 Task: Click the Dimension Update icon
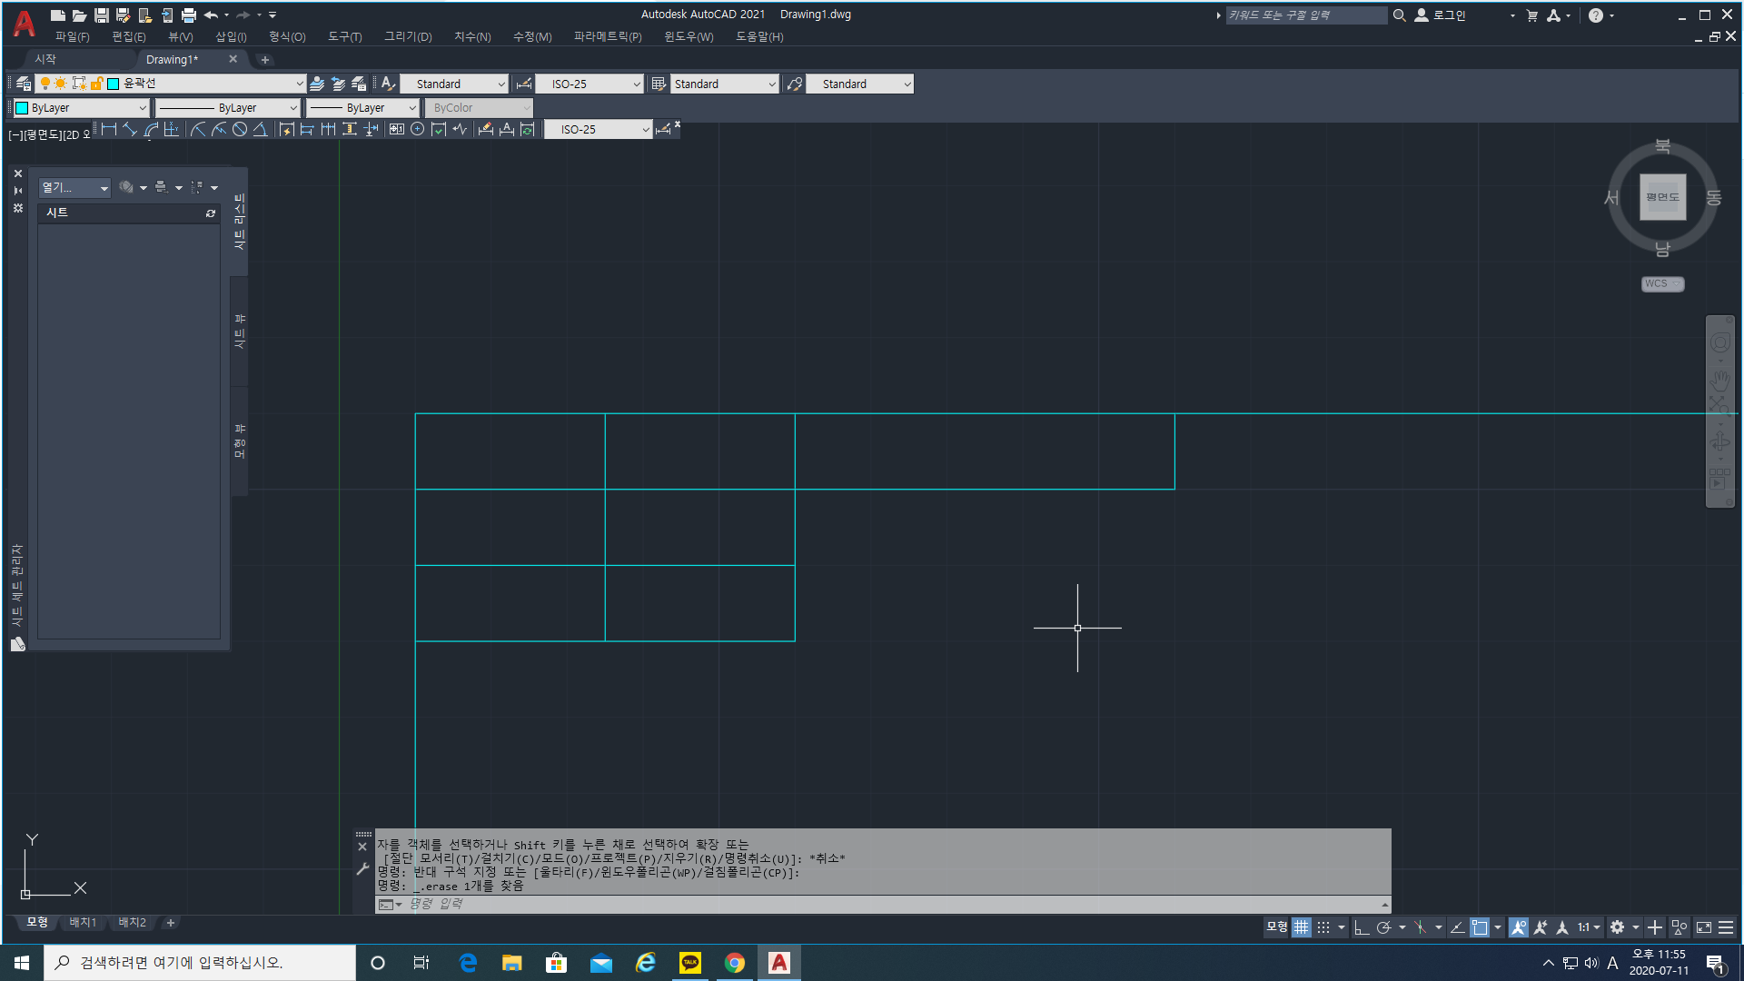click(x=528, y=130)
